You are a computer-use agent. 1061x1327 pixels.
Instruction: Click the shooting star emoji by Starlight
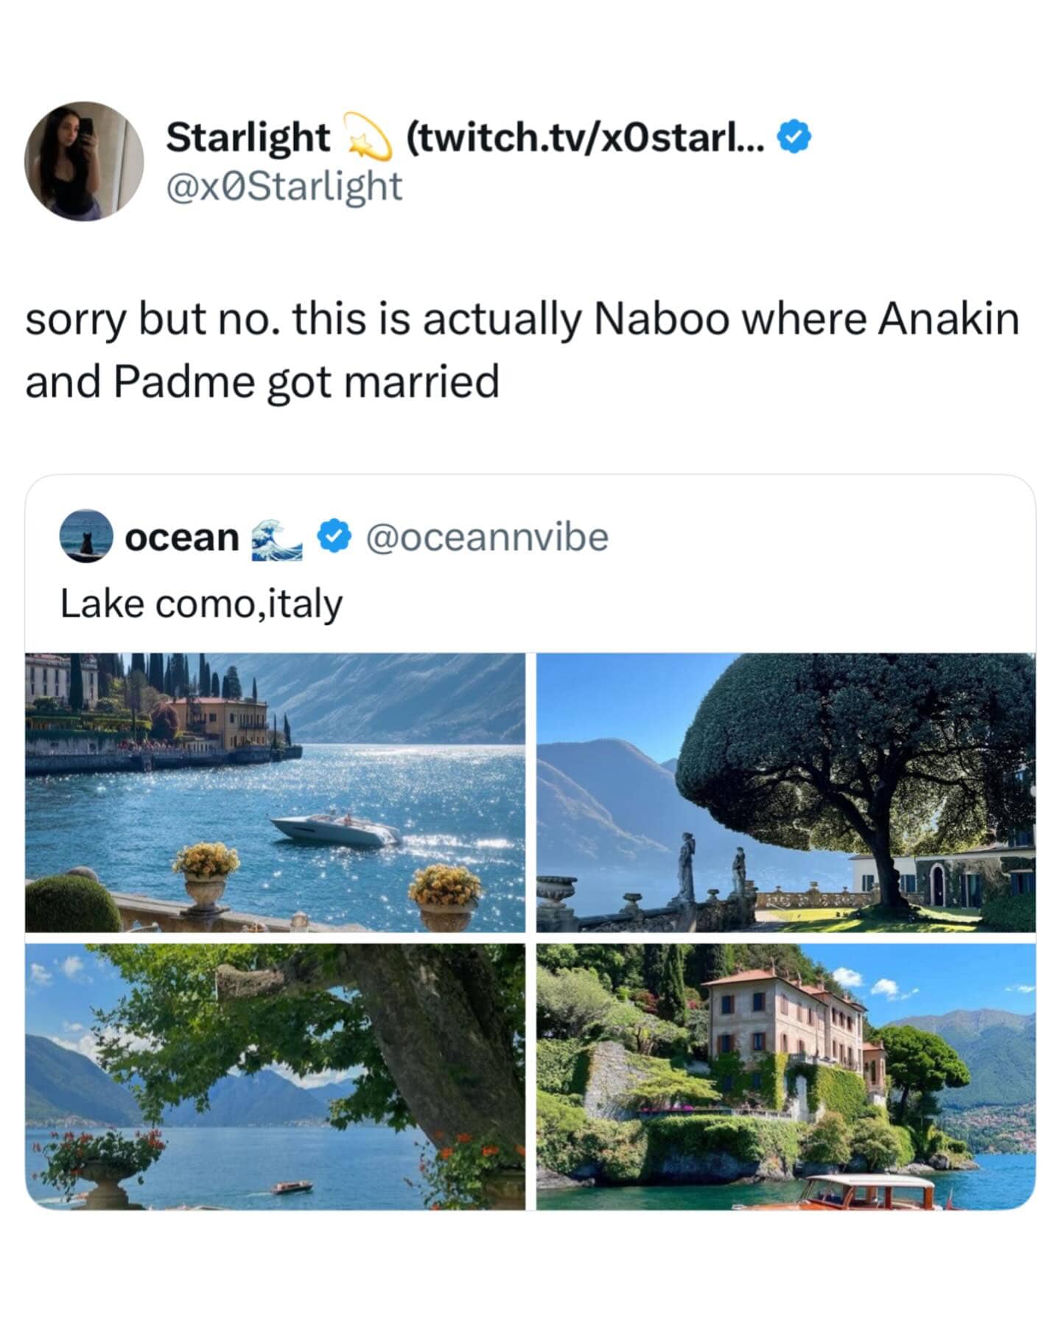(x=368, y=137)
